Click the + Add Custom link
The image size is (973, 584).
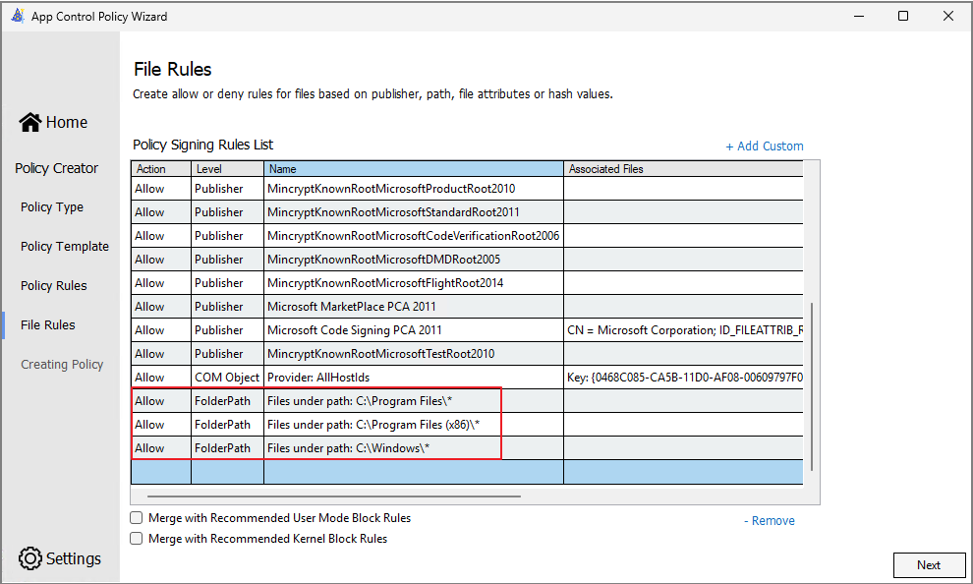click(765, 146)
